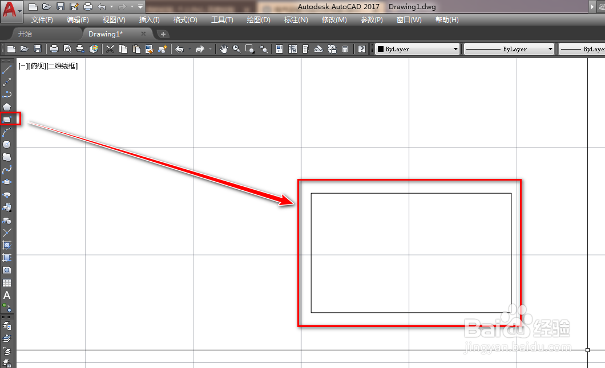Image resolution: width=605 pixels, height=368 pixels.
Task: Select the Table tool
Action: click(6, 283)
